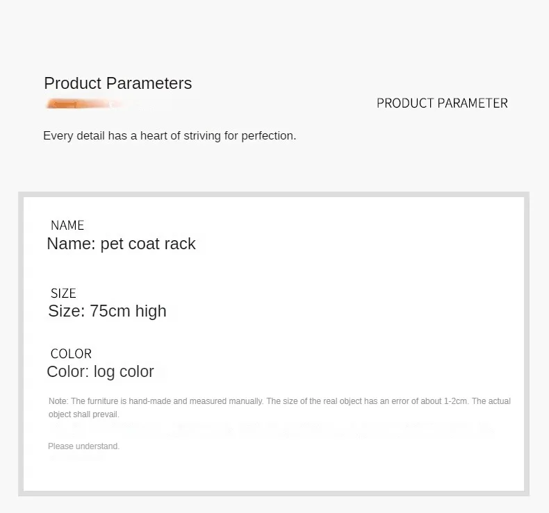Select the 'Size: 75cm high' text
Screen dimensions: 549x513
[107, 311]
